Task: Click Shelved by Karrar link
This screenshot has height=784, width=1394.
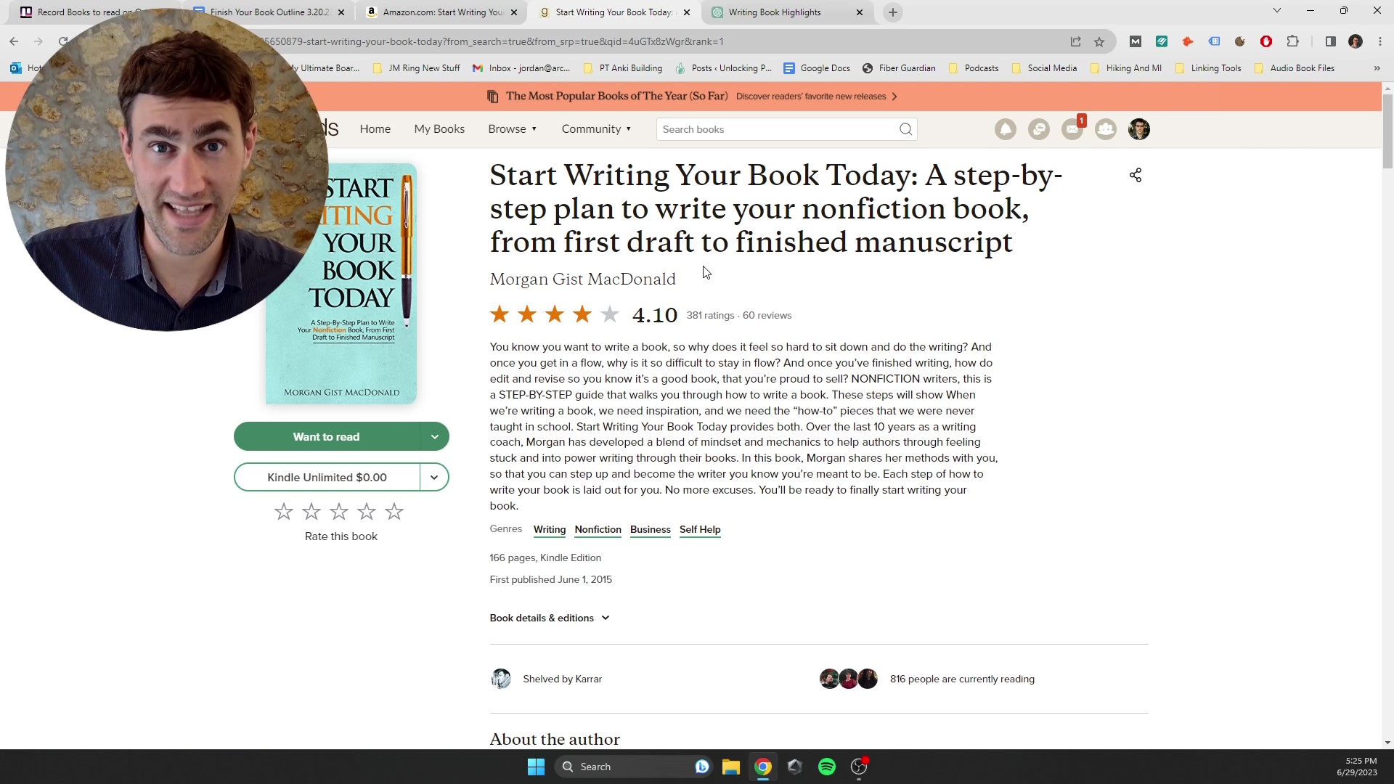Action: [562, 679]
